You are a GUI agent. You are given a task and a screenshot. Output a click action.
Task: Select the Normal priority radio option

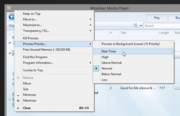click(96, 68)
